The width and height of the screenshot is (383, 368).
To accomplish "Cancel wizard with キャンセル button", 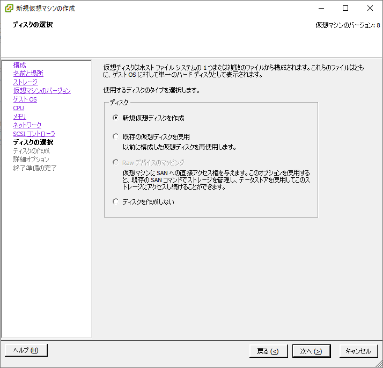I will (358, 351).
